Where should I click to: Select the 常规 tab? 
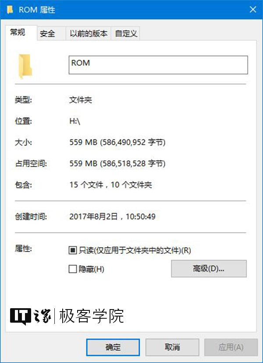pyautogui.click(x=18, y=32)
